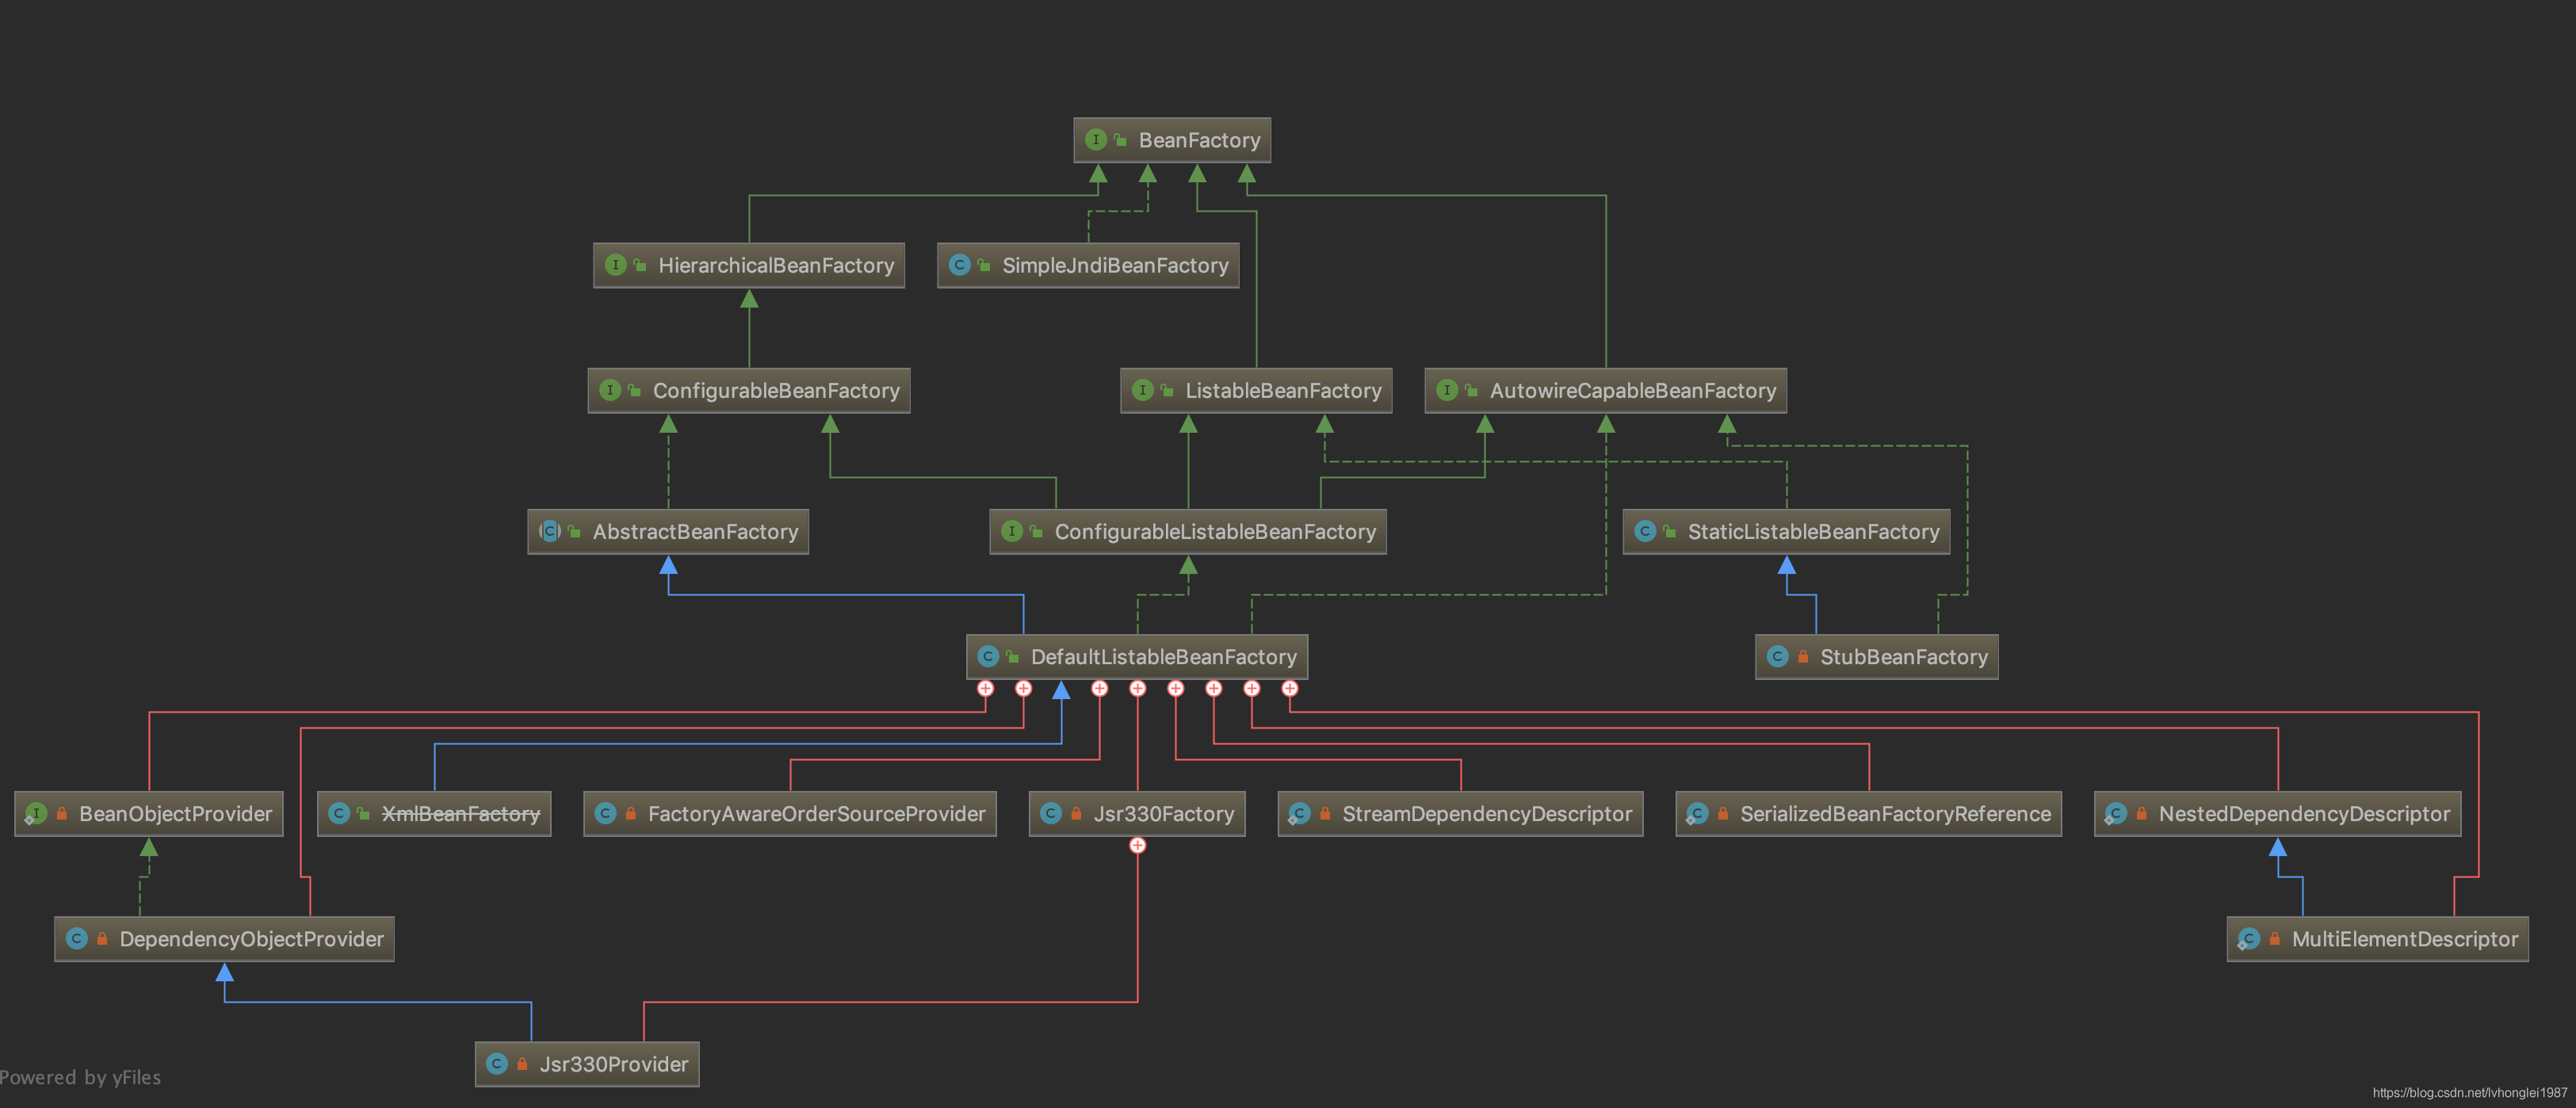
Task: Select ConfigurableBeanFactory node label
Action: click(776, 391)
